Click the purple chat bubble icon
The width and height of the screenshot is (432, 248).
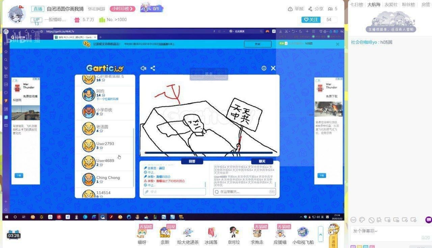(x=429, y=220)
